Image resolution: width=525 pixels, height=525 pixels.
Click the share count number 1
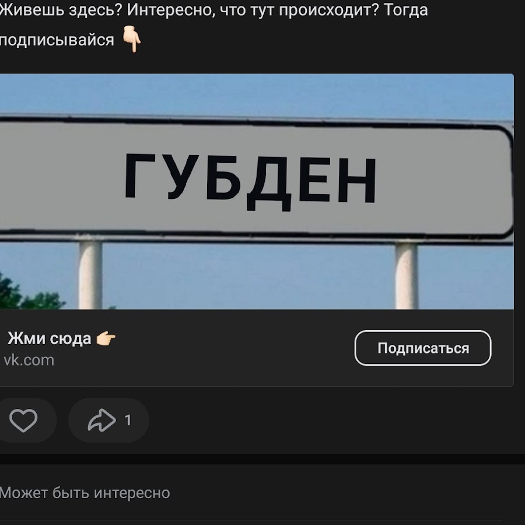[x=128, y=420]
